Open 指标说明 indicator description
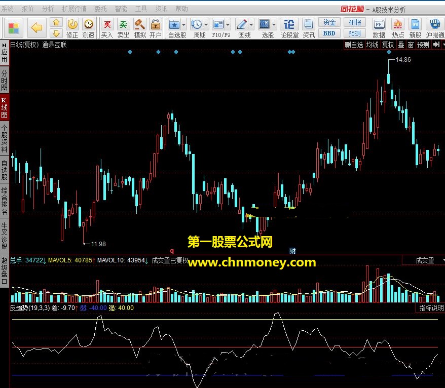This screenshot has height=388, width=445. [x=431, y=308]
